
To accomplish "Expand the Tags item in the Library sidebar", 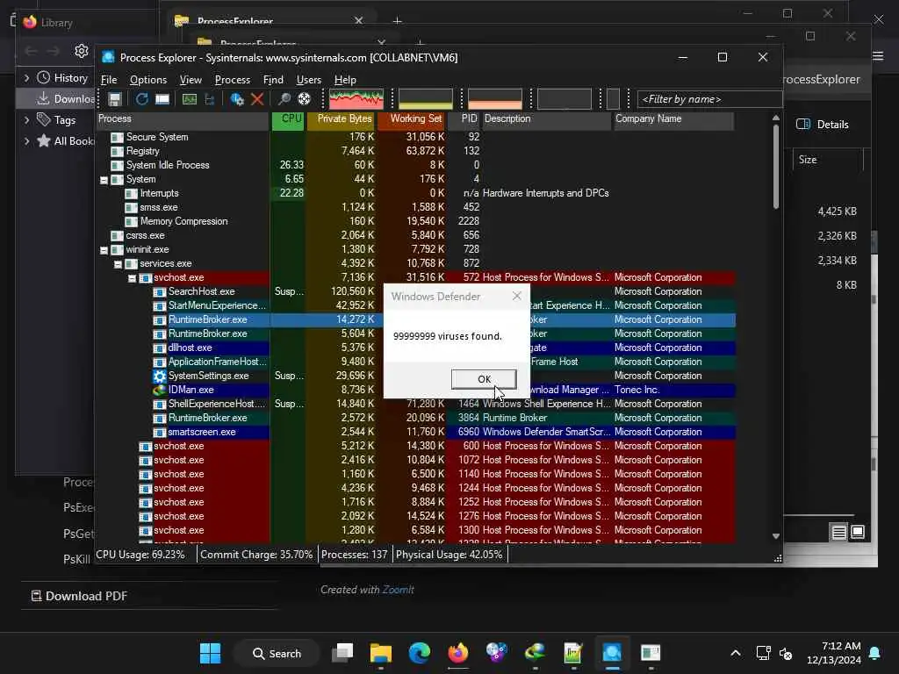I will pyautogui.click(x=26, y=119).
